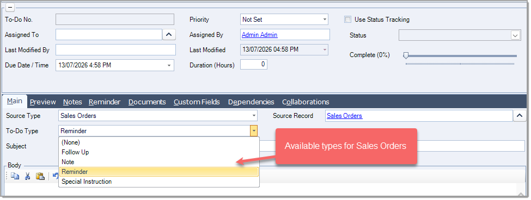
Task: Click the paste clipboard icon in the Body toolbar
Action: (x=40, y=176)
